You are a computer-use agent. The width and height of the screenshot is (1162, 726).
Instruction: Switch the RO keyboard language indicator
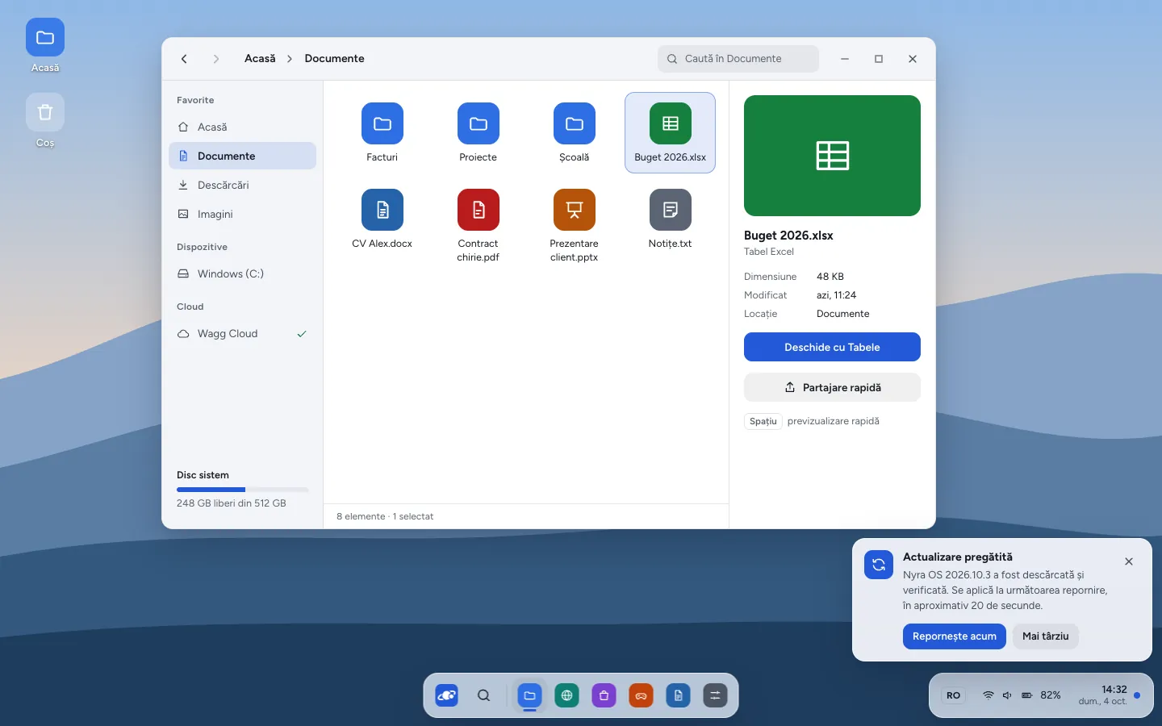point(954,695)
